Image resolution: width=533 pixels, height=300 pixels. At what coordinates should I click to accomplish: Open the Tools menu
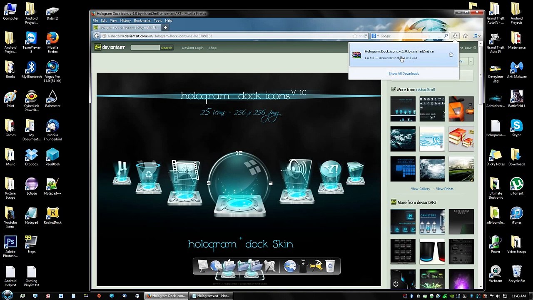pyautogui.click(x=158, y=20)
